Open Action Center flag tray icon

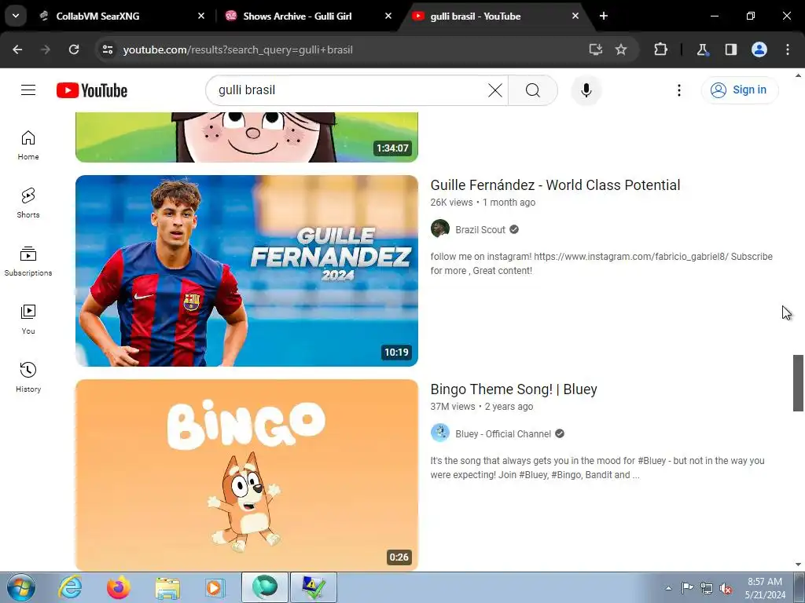pyautogui.click(x=687, y=587)
